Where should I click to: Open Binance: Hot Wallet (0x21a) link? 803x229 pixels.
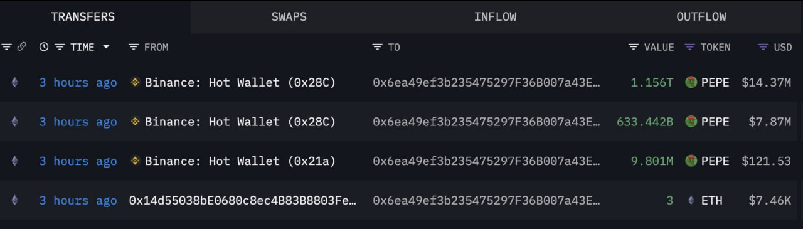click(240, 161)
